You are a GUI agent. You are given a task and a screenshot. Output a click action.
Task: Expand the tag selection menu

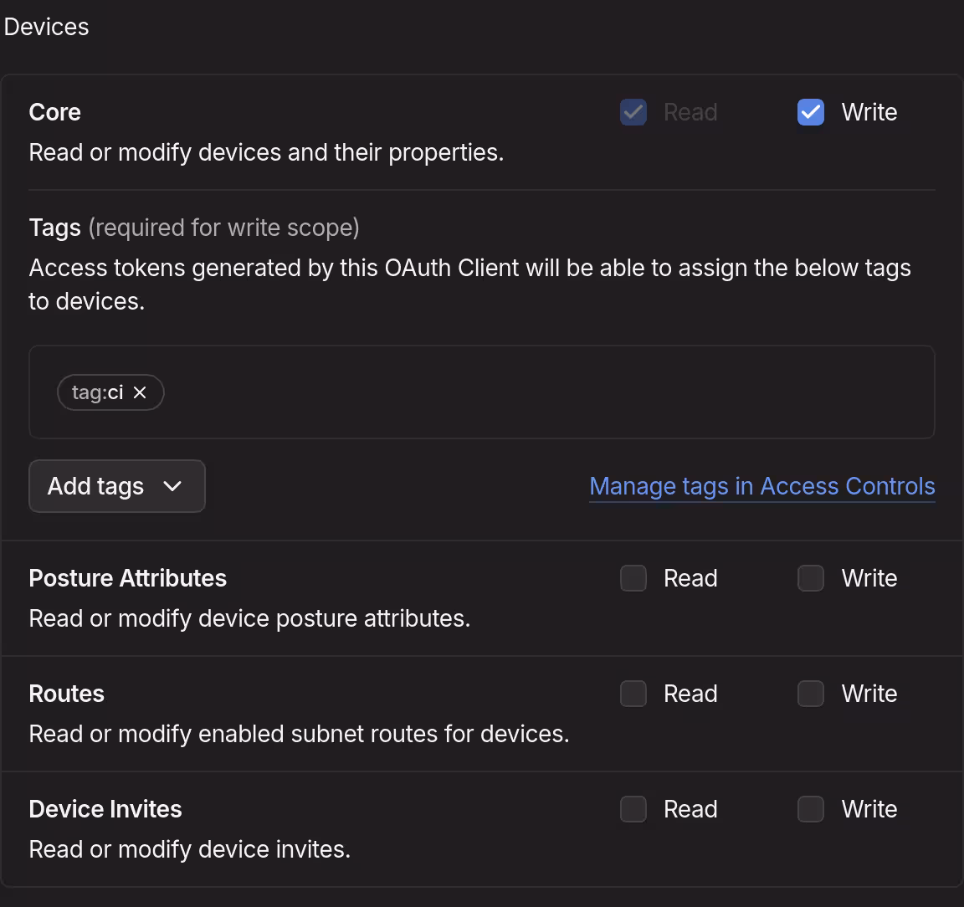click(116, 486)
